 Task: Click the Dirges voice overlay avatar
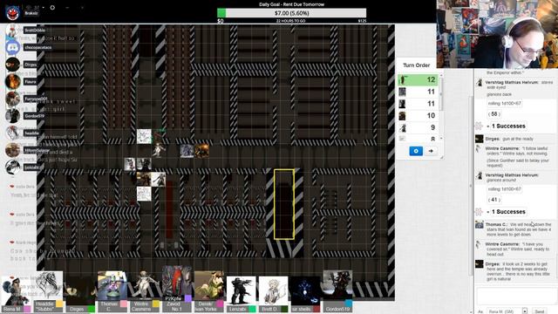click(13, 65)
